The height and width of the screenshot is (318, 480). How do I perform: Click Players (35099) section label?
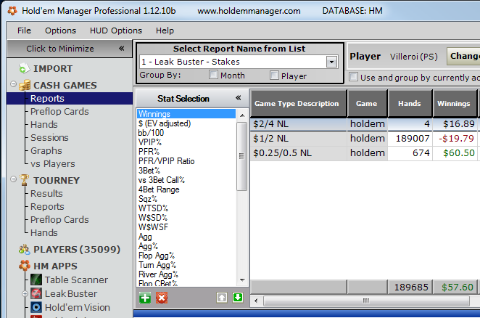coord(77,249)
